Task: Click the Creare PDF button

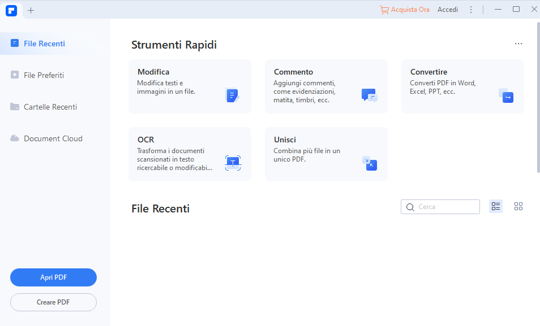Action: 53,302
